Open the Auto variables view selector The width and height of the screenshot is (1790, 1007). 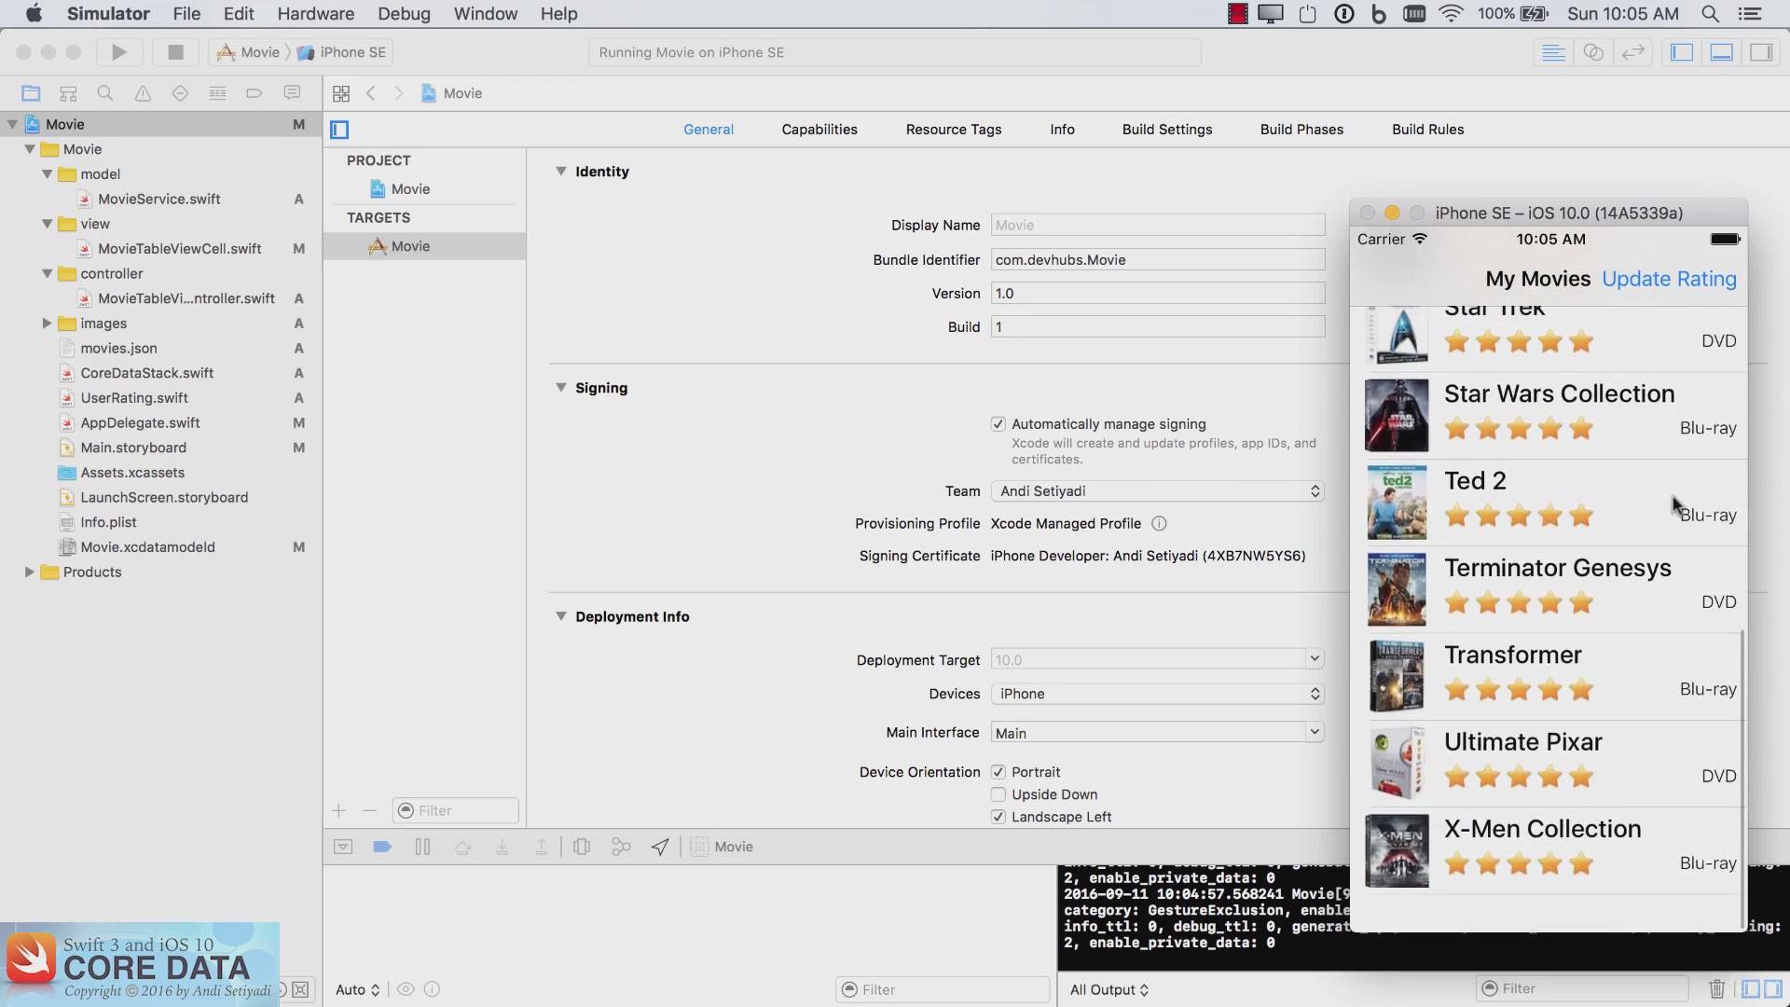[x=358, y=989]
